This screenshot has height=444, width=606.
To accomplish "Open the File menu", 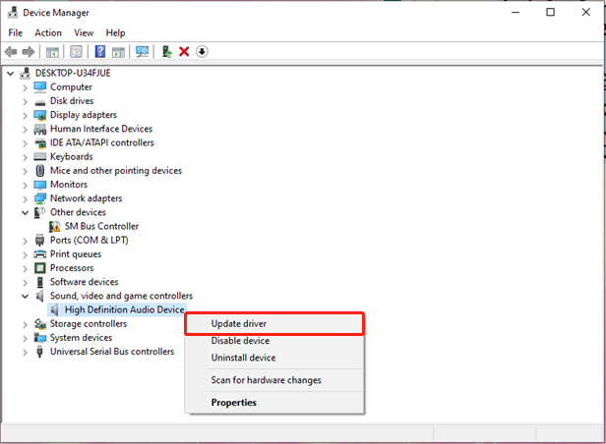I will 16,32.
